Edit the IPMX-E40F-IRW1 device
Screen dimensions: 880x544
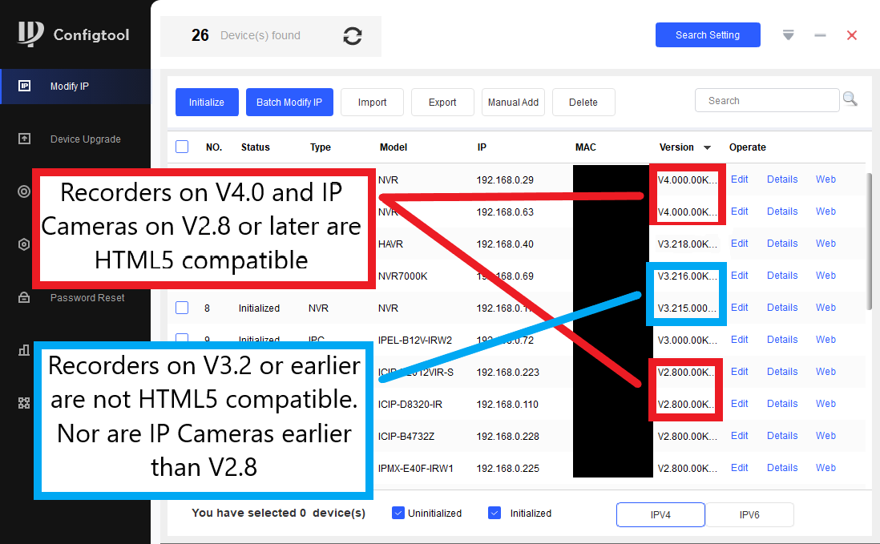click(739, 467)
